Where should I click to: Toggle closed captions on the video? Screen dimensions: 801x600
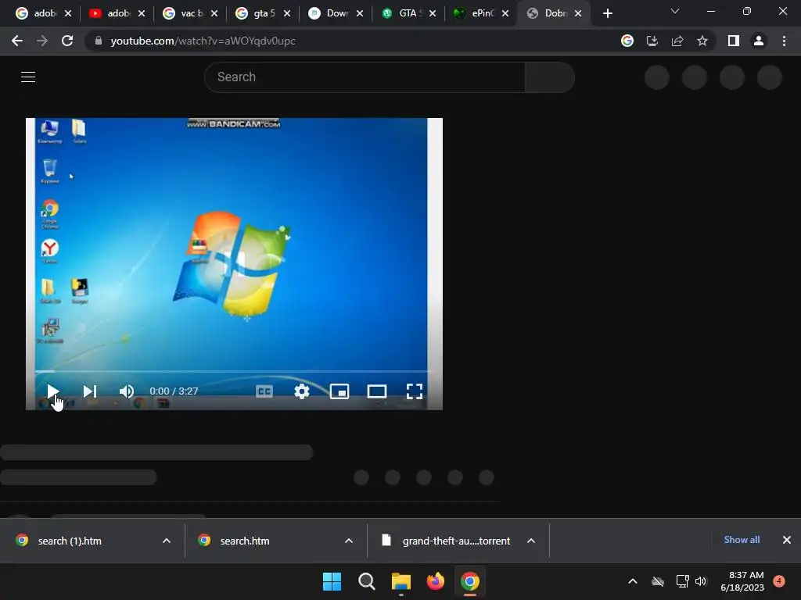click(264, 391)
